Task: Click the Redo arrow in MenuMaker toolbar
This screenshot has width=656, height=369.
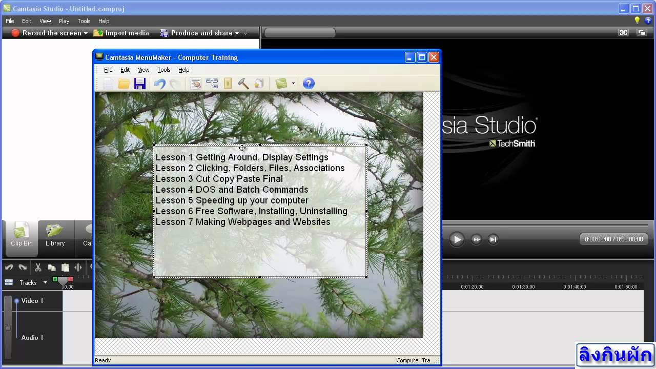Action: pyautogui.click(x=175, y=84)
